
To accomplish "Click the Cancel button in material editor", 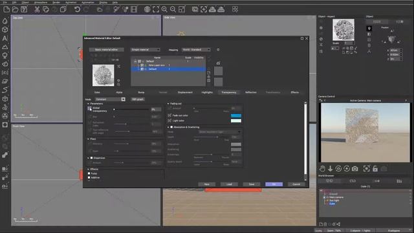I will [296, 184].
